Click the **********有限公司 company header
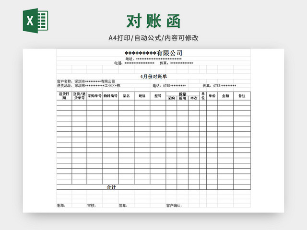This screenshot has width=307, height=230. coord(153,53)
